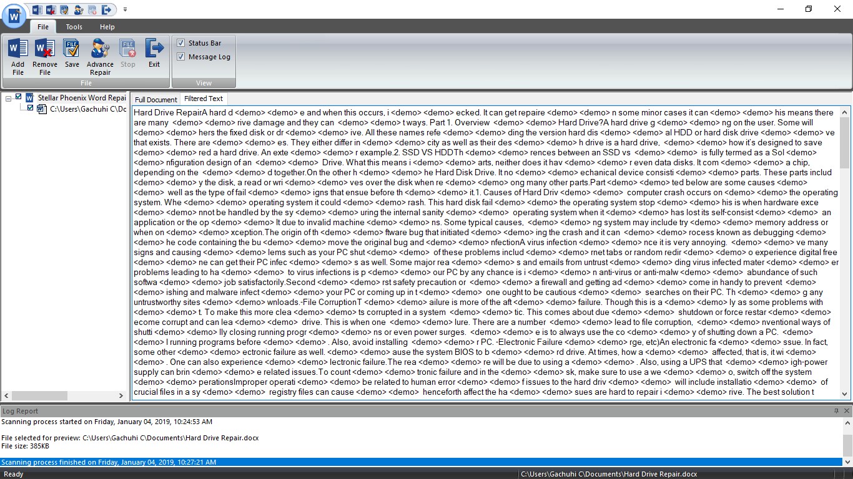Minimize the application window
The width and height of the screenshot is (853, 479).
[x=781, y=9]
